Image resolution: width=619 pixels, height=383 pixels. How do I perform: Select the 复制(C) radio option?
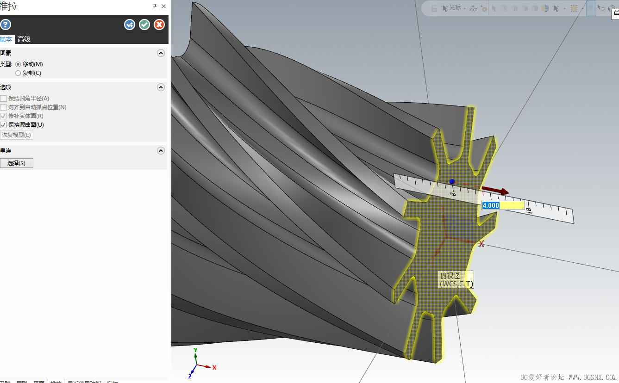tap(19, 73)
